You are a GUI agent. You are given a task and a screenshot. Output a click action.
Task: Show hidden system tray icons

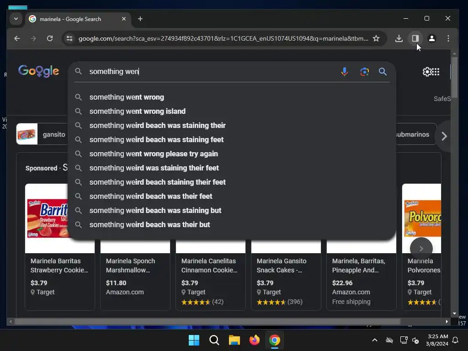click(x=375, y=340)
